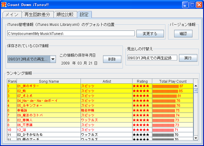Image resolution: width=204 pixels, height=146 pixels.
Task: Select song 06_不思議
Action: click(x=100, y=125)
